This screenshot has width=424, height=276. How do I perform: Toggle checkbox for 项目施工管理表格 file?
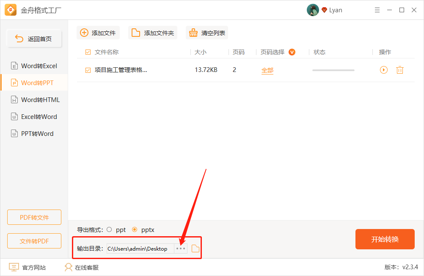pos(88,70)
